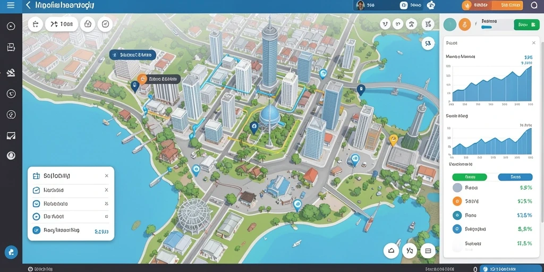Select the orange circular icon atop right panel

[x=464, y=24]
